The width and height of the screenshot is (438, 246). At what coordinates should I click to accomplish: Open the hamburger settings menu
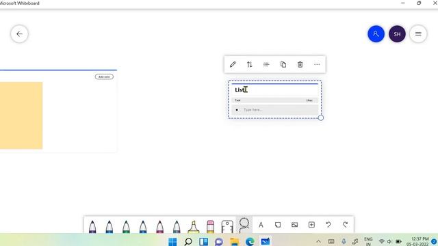click(x=418, y=34)
